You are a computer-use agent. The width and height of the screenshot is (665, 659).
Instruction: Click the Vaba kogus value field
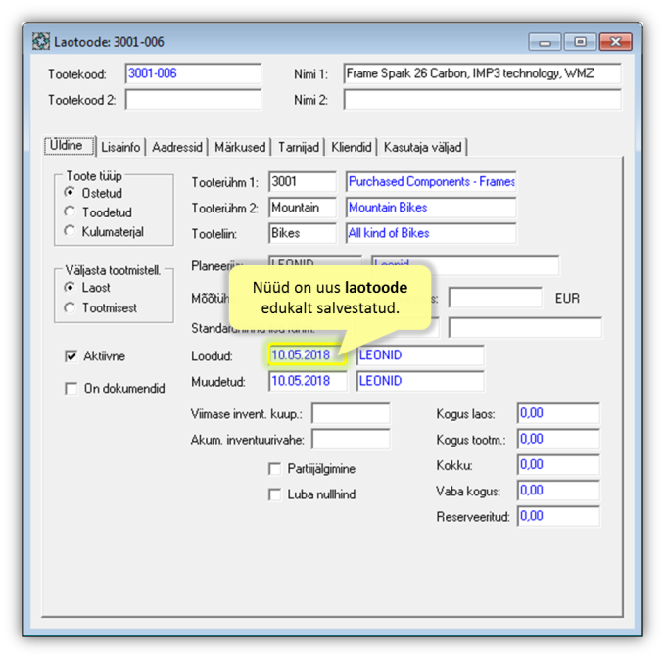point(558,491)
